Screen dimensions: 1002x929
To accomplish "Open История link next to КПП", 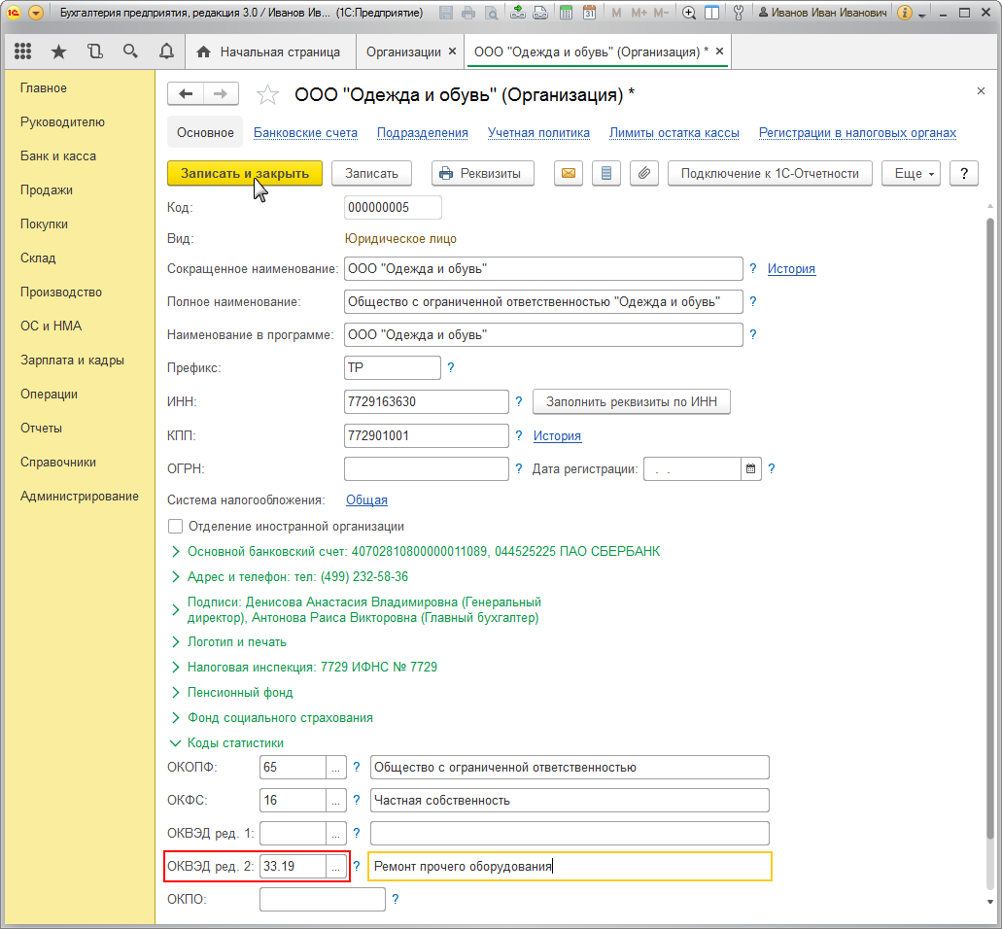I will coord(557,435).
